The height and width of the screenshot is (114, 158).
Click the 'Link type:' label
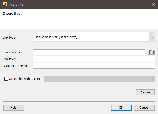[9, 38]
